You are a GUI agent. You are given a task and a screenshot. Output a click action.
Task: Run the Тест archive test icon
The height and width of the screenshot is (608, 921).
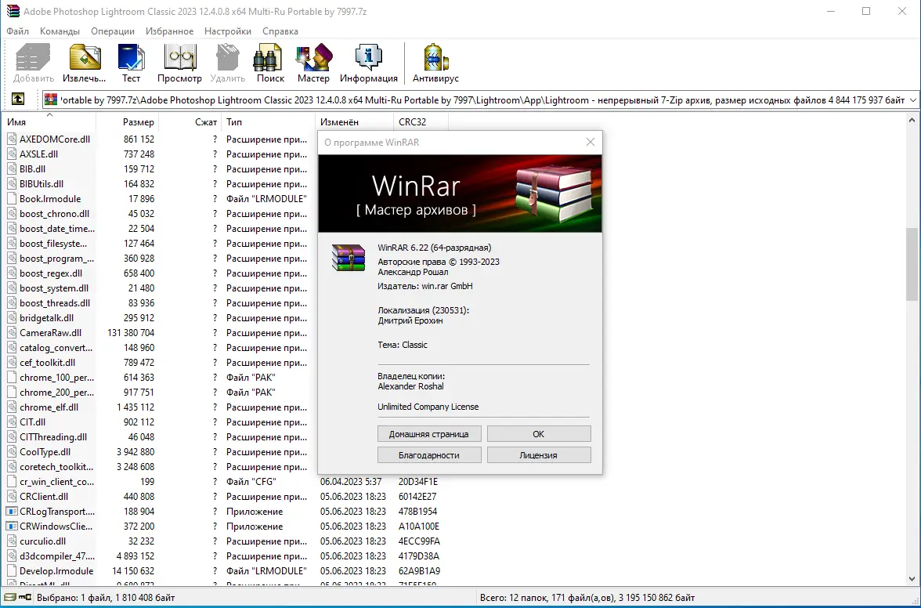(131, 57)
